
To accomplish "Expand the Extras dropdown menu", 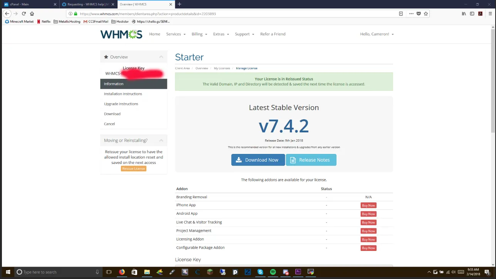I will [221, 34].
